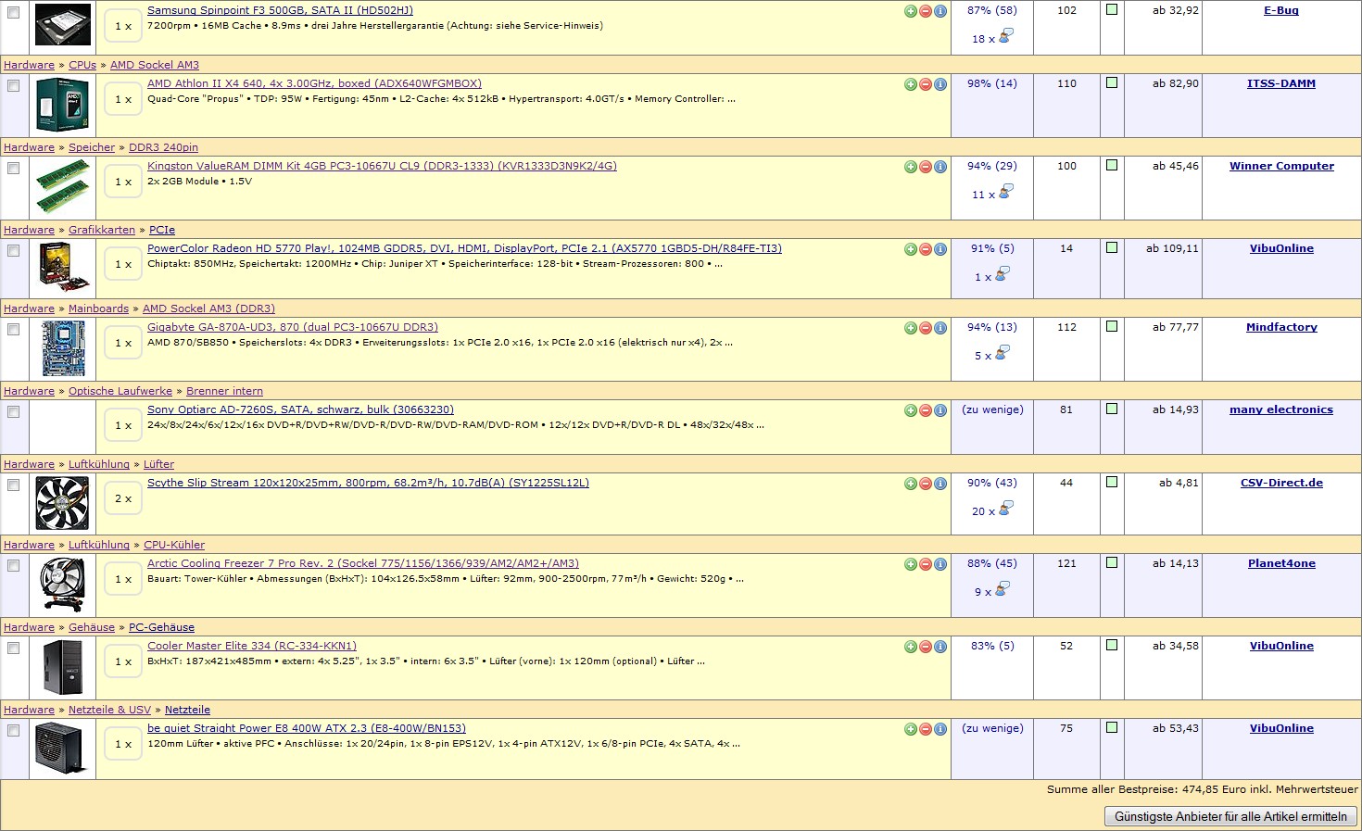Tick the checkbox for AMD Athlon II X4 row
The height and width of the screenshot is (831, 1362).
pos(14,85)
